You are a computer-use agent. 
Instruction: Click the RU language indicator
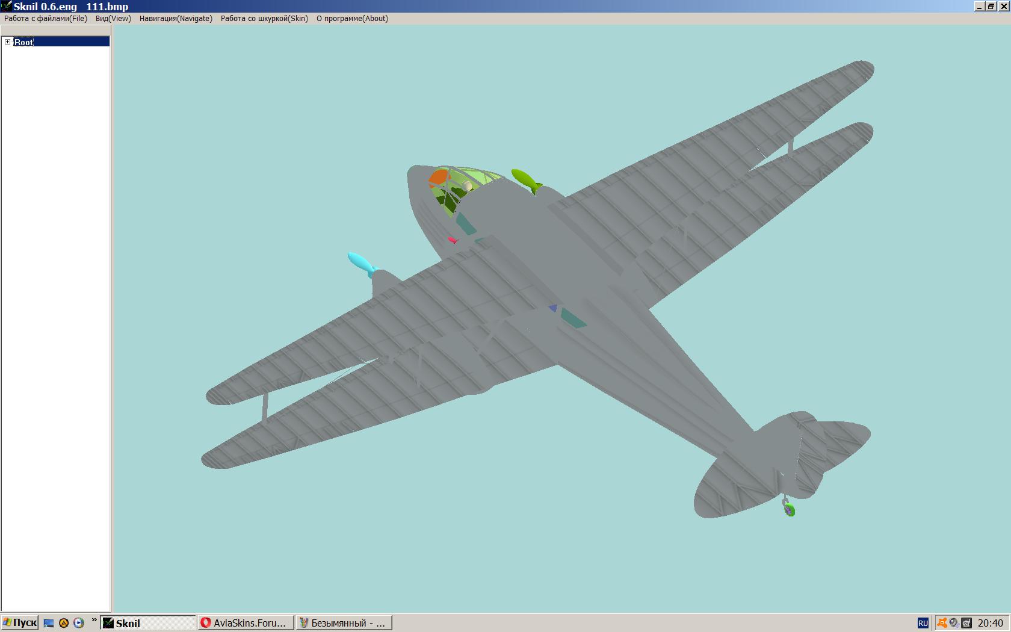923,624
